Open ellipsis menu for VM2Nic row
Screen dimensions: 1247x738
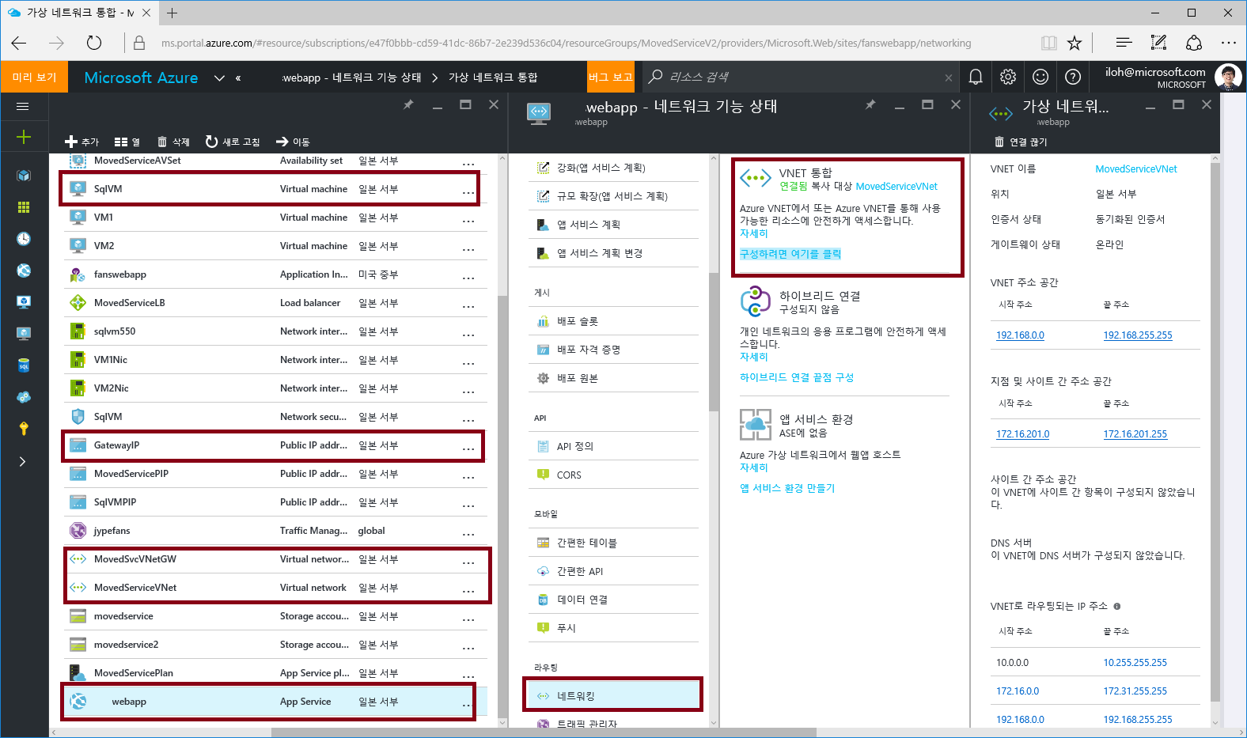pyautogui.click(x=468, y=392)
